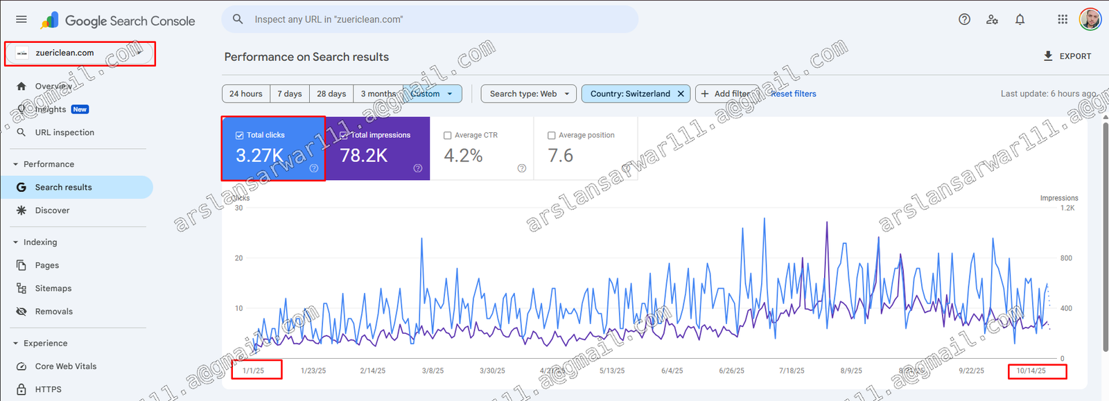Toggle the Total impressions checkbox
Image resolution: width=1109 pixels, height=401 pixels.
[x=344, y=135]
